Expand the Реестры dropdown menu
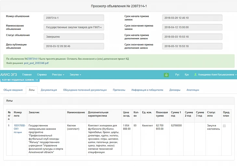Viewport: 237px width, 166px height. (59, 75)
